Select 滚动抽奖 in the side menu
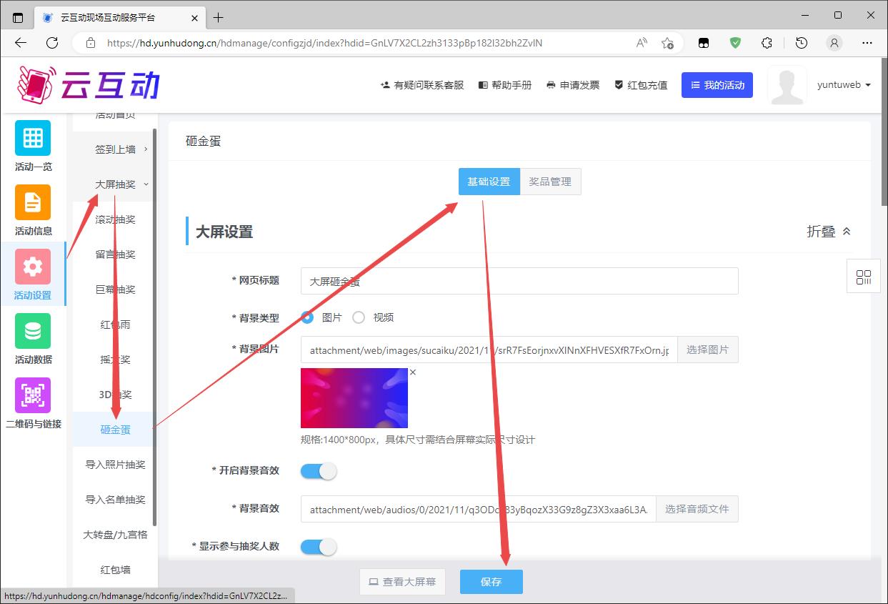The image size is (888, 604). coord(116,219)
